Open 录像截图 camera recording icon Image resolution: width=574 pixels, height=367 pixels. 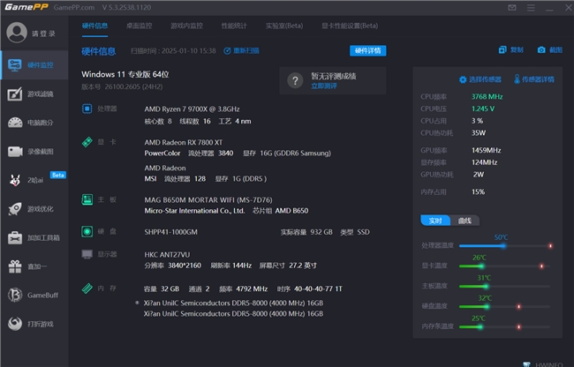coord(15,152)
